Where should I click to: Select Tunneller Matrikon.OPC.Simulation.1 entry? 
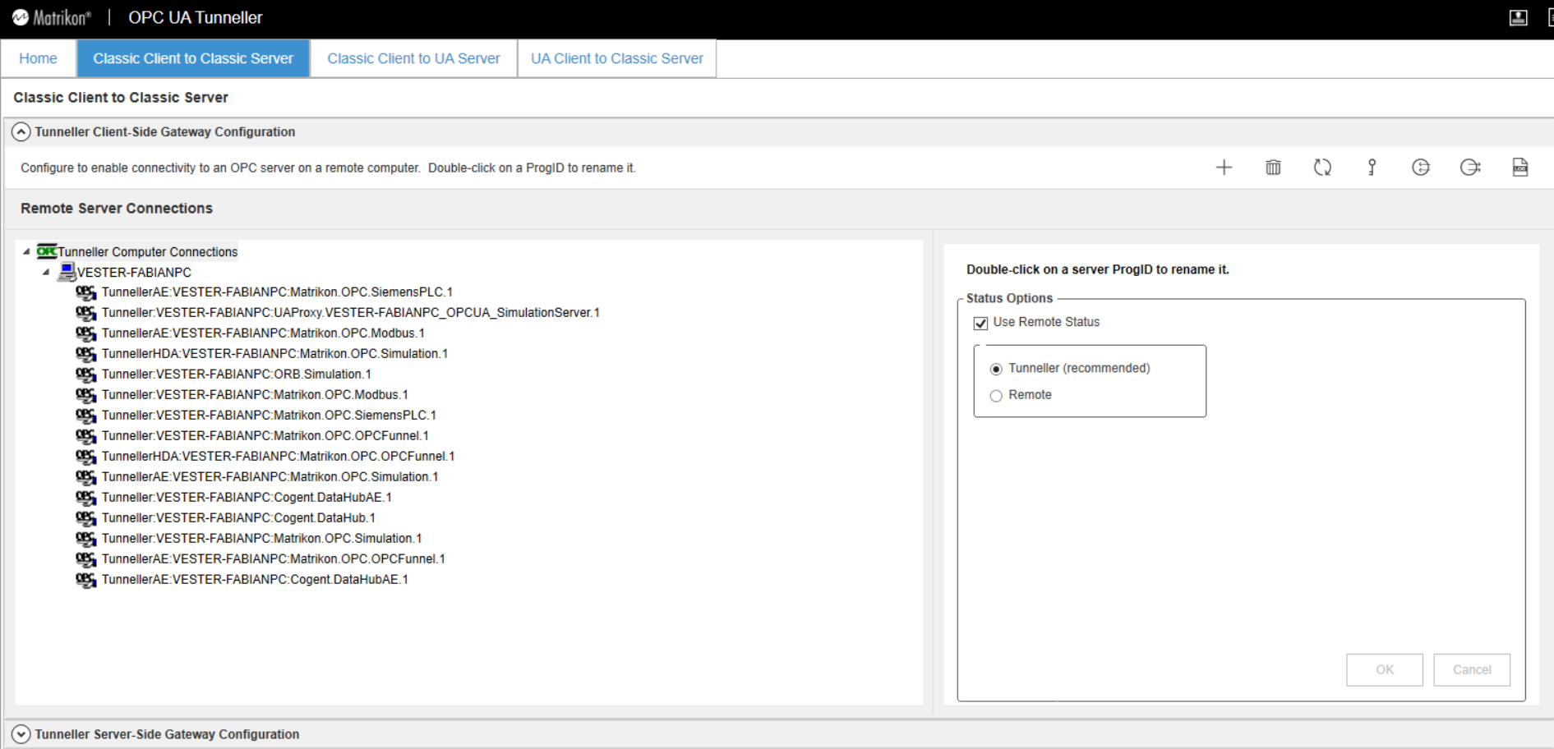(261, 539)
